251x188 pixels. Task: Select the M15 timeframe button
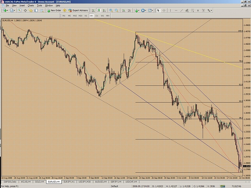coord(75,16)
